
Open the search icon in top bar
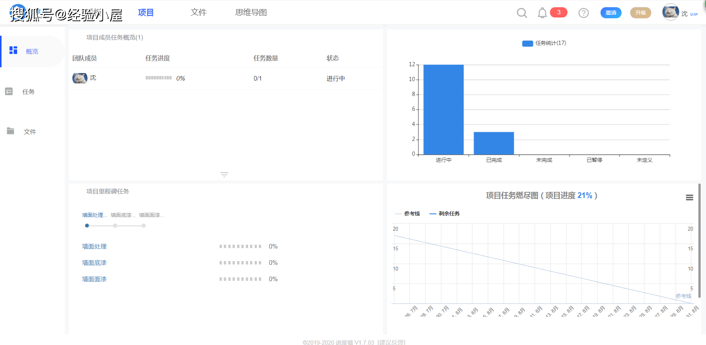click(x=522, y=13)
